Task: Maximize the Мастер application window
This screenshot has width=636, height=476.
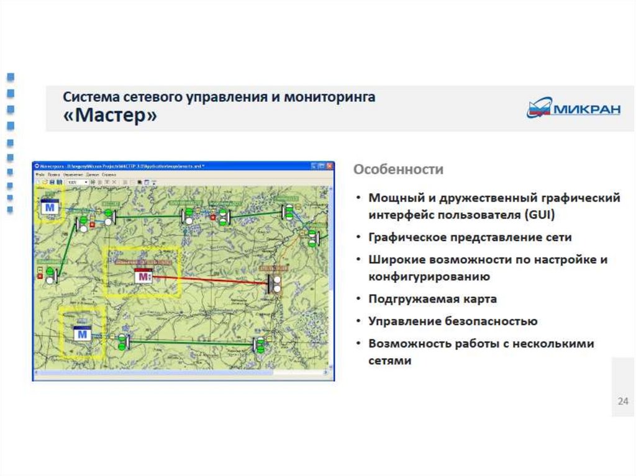Action: tap(322, 166)
